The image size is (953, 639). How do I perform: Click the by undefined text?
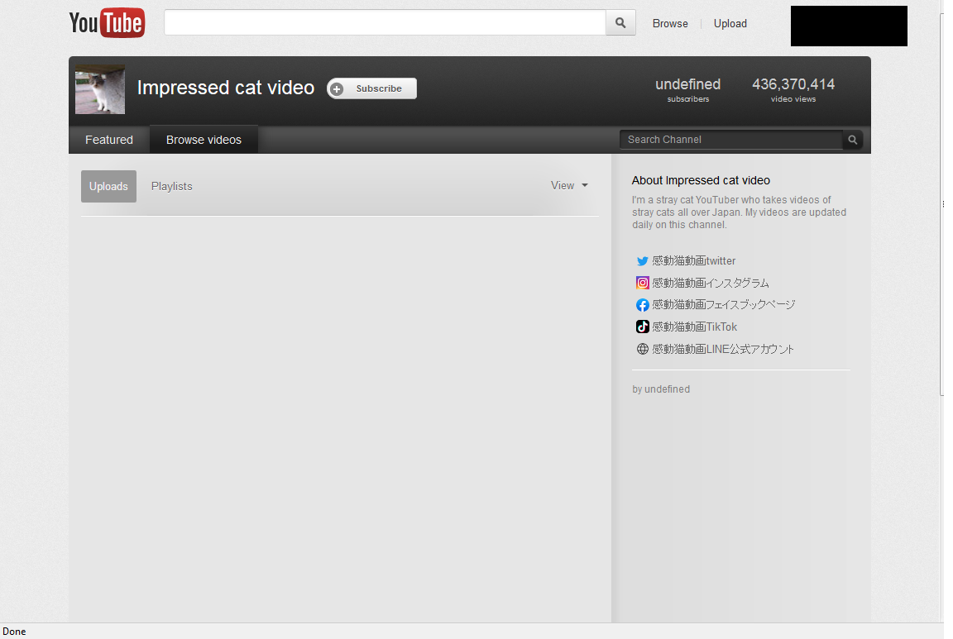[x=661, y=389]
